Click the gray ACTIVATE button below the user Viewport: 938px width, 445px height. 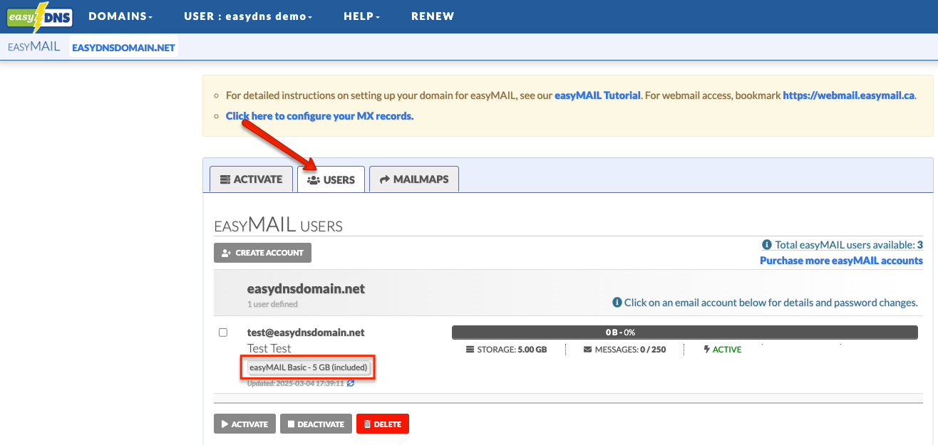(x=244, y=424)
